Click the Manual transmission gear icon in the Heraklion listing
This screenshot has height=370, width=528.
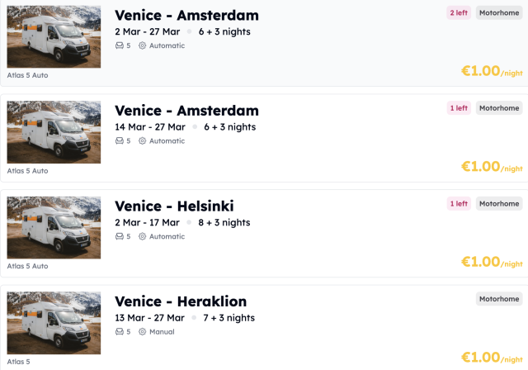point(142,332)
